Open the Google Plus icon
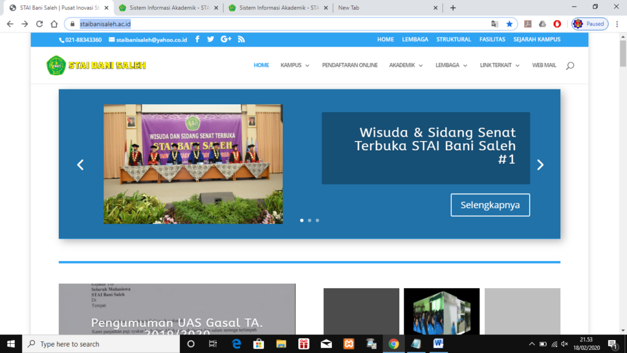The width and height of the screenshot is (627, 353). (x=226, y=39)
